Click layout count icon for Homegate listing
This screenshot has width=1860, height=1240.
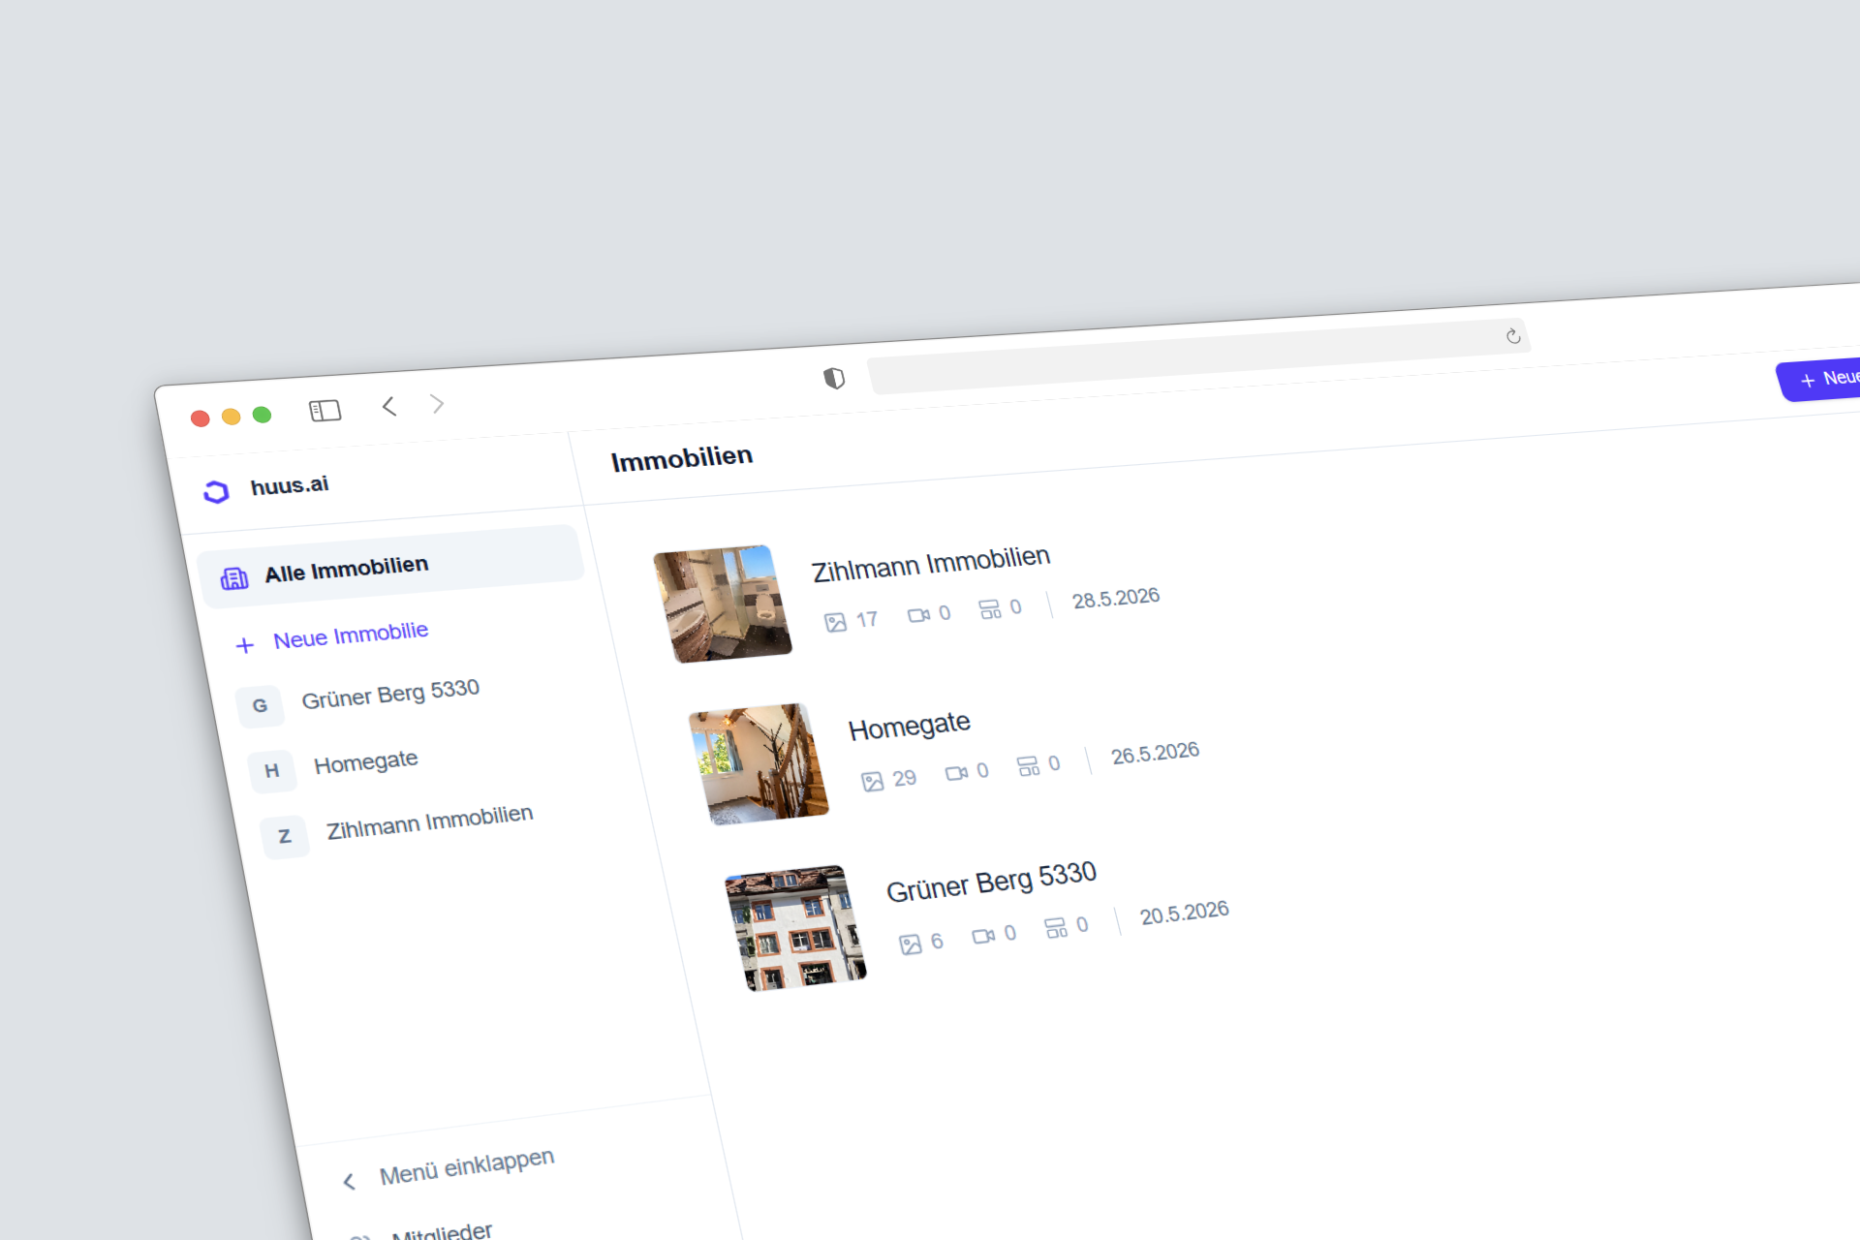(1028, 766)
